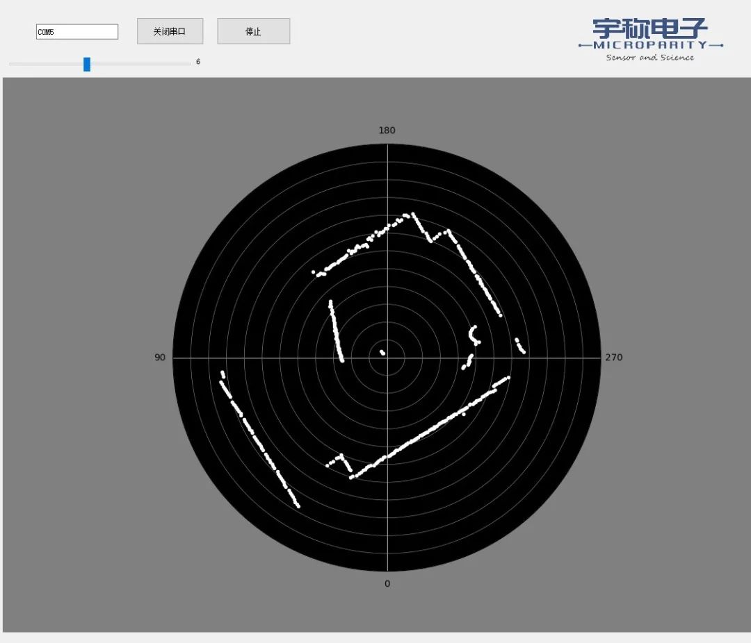Select the 90 degree label left of the plot
The width and height of the screenshot is (751, 643).
point(160,358)
